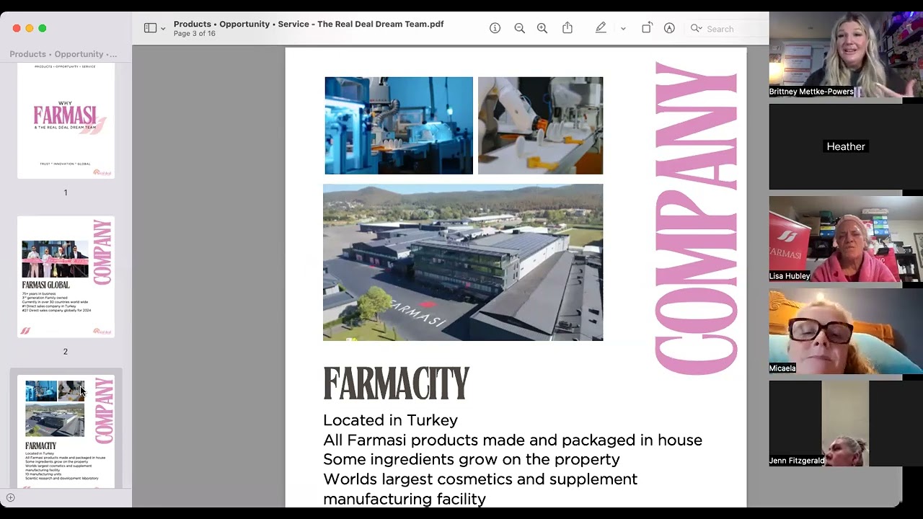The width and height of the screenshot is (923, 519).
Task: Select Jenn Fitzgerald's video tile
Action: [x=846, y=423]
